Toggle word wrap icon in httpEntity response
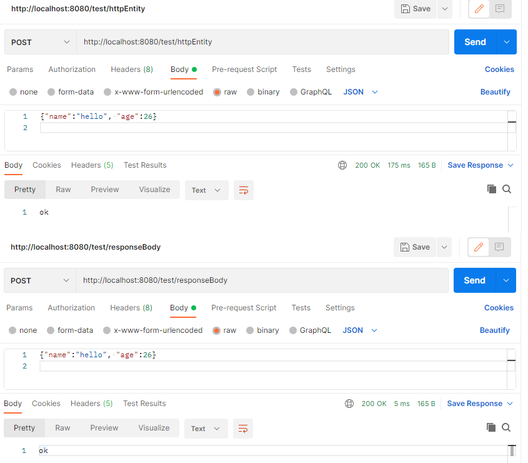 tap(244, 190)
